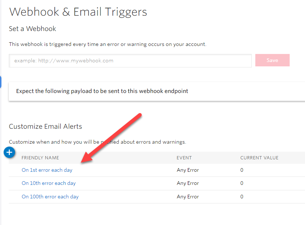Click the blue plus icon to add alert
The image size is (305, 225).
[x=9, y=152]
